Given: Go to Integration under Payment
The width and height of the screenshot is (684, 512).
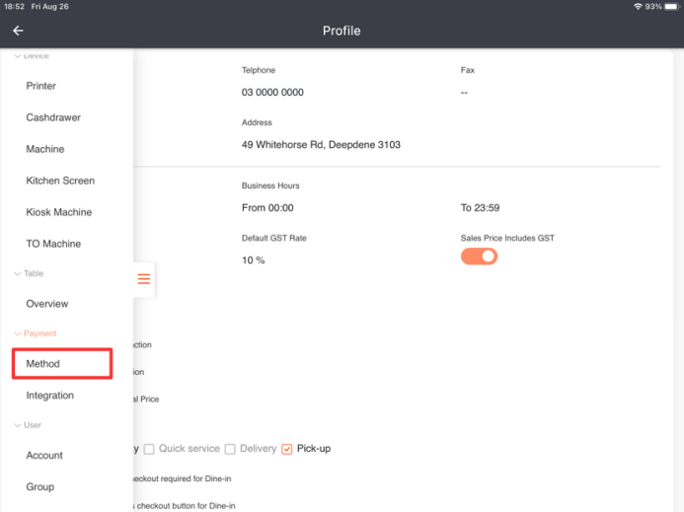Looking at the screenshot, I should [49, 396].
